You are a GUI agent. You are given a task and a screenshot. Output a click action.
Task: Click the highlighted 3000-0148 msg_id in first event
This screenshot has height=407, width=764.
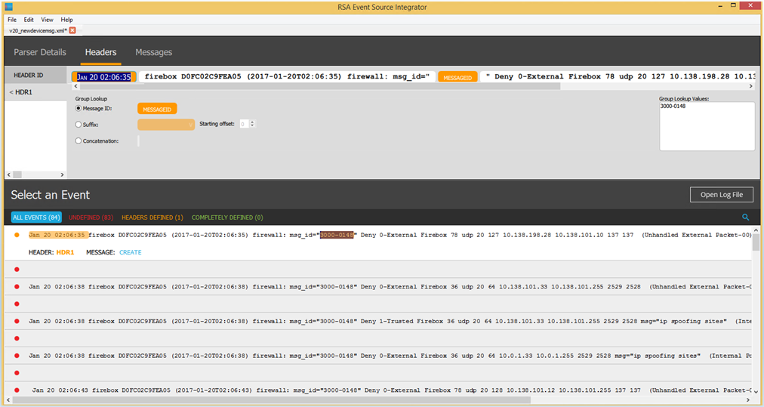point(336,235)
